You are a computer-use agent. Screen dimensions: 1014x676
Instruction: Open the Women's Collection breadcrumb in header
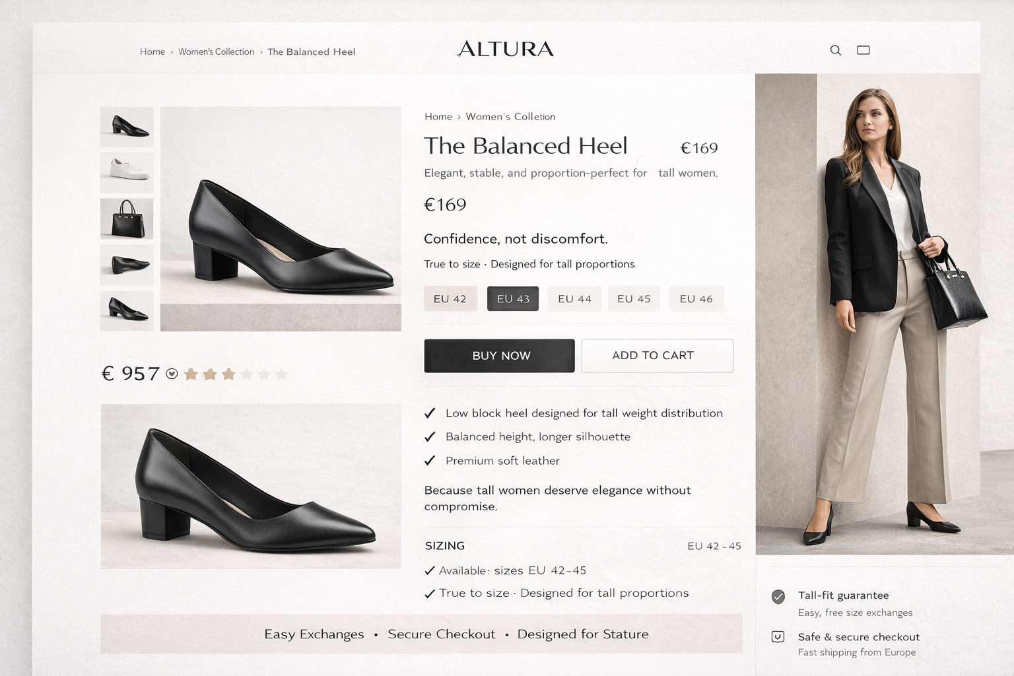[x=216, y=51]
